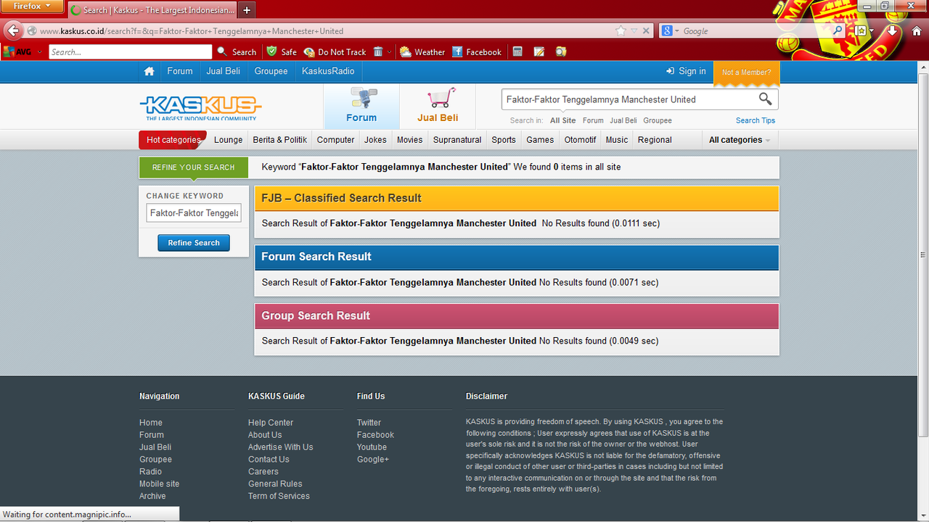Click the Group Search Result header

tap(517, 315)
